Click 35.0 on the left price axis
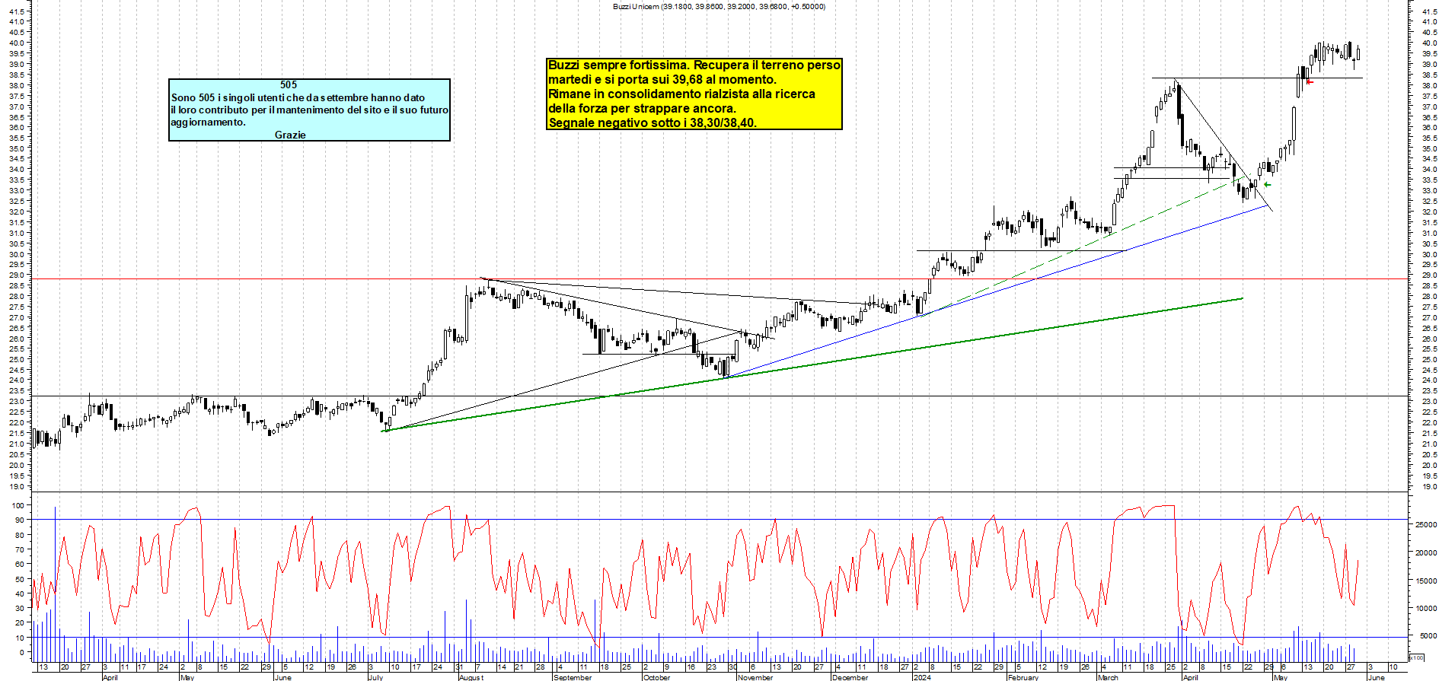Image resolution: width=1439 pixels, height=681 pixels. (17, 149)
